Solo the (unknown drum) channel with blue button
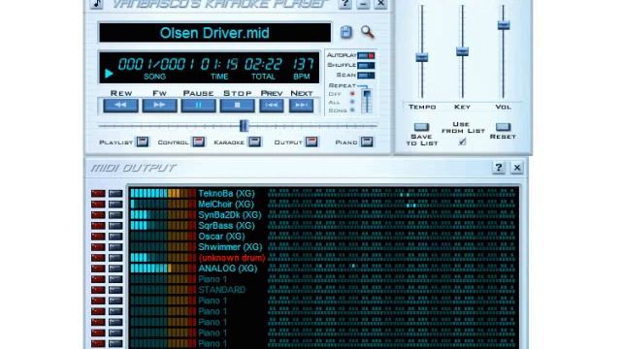 tap(115, 258)
